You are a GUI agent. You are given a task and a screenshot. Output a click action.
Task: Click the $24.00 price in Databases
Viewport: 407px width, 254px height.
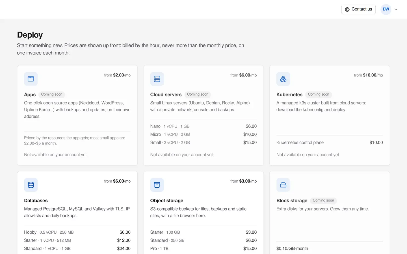tap(124, 249)
